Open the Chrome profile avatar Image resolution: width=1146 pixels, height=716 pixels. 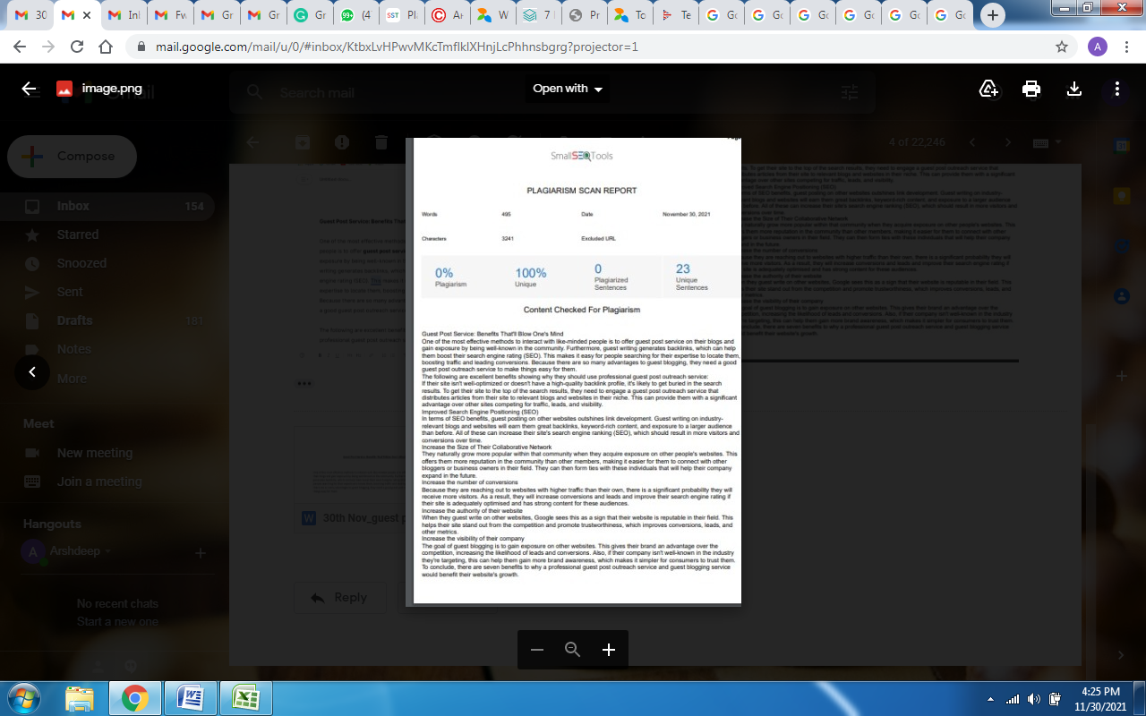[x=1098, y=47]
